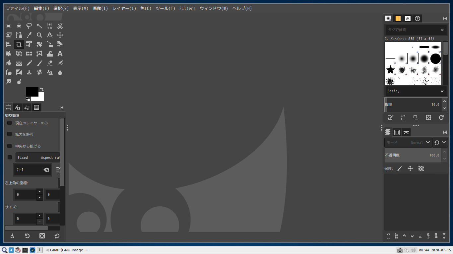Screen dimensions: 453x254
Task: Open the Filters menu
Action: (187, 8)
